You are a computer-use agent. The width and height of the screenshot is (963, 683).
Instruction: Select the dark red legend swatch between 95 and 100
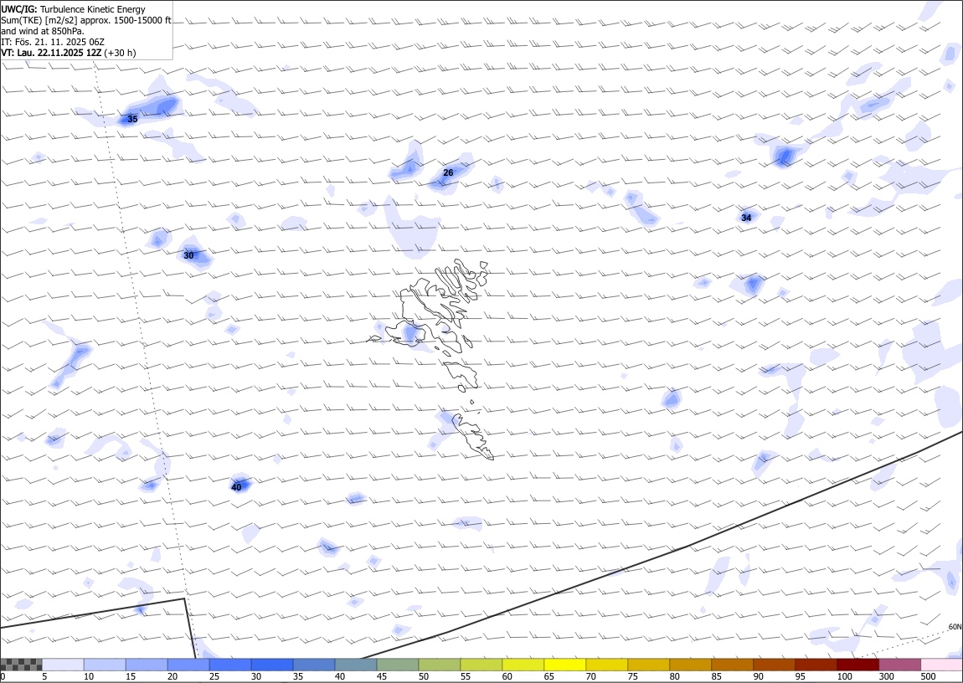(x=816, y=665)
